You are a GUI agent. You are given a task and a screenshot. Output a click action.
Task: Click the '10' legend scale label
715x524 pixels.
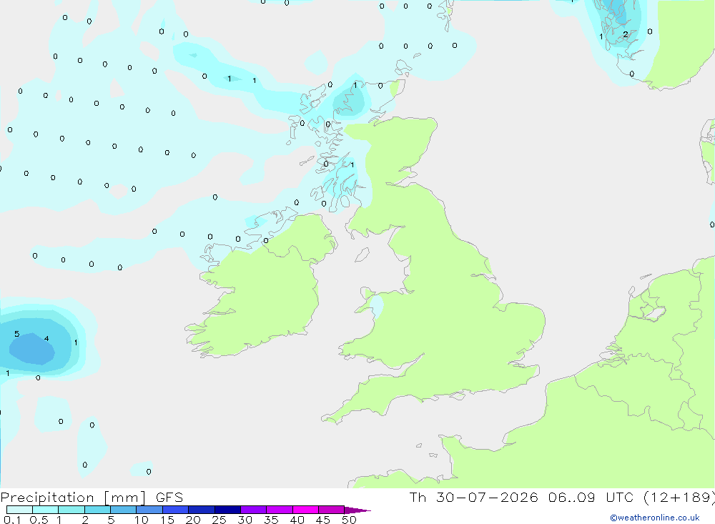coord(142,520)
